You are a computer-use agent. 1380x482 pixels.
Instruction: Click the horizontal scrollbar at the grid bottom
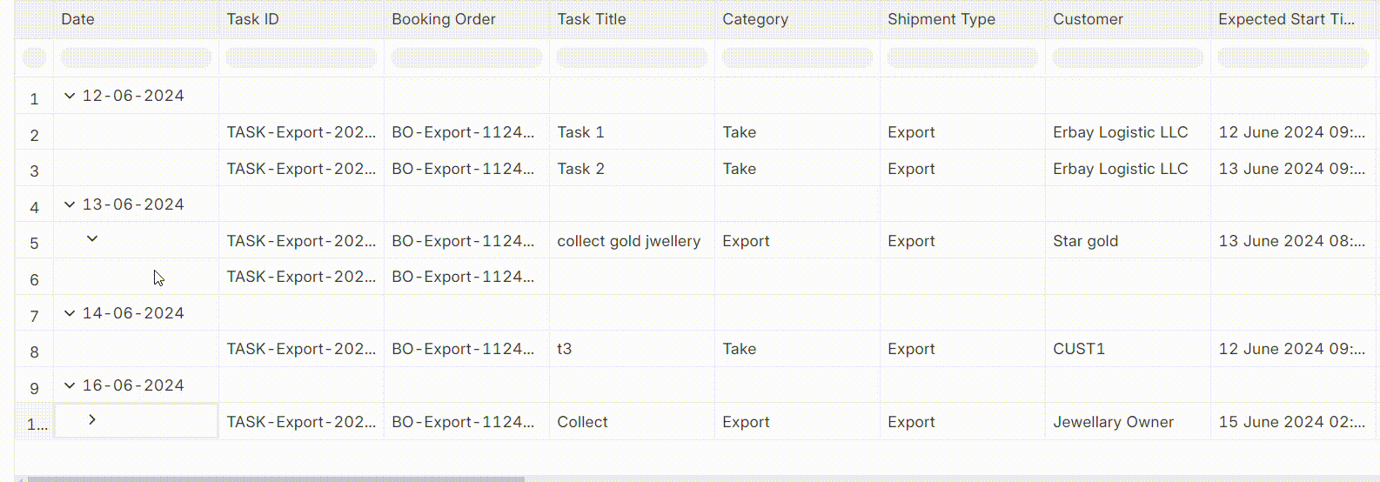pyautogui.click(x=276, y=479)
